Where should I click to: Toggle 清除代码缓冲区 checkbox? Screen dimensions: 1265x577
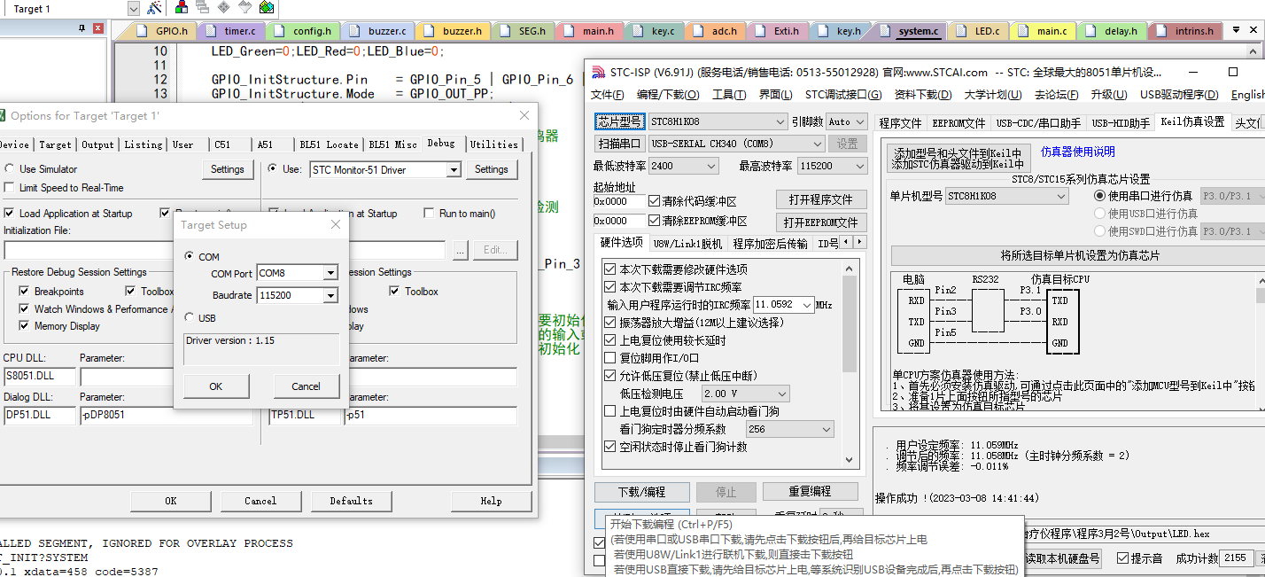pos(655,201)
